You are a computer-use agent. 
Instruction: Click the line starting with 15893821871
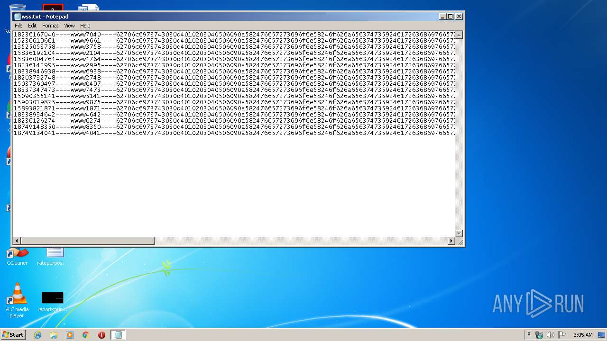pos(234,108)
